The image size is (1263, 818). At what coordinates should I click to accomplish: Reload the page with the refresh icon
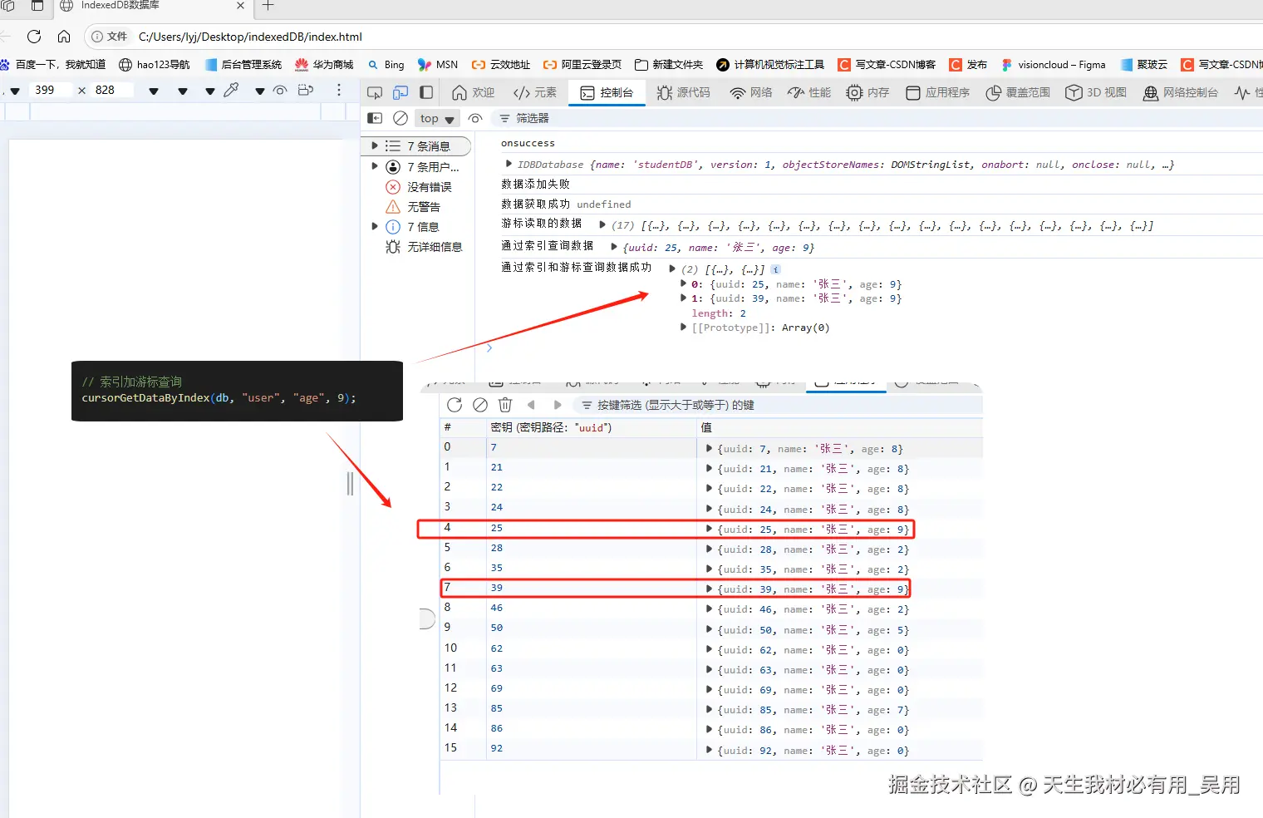33,37
